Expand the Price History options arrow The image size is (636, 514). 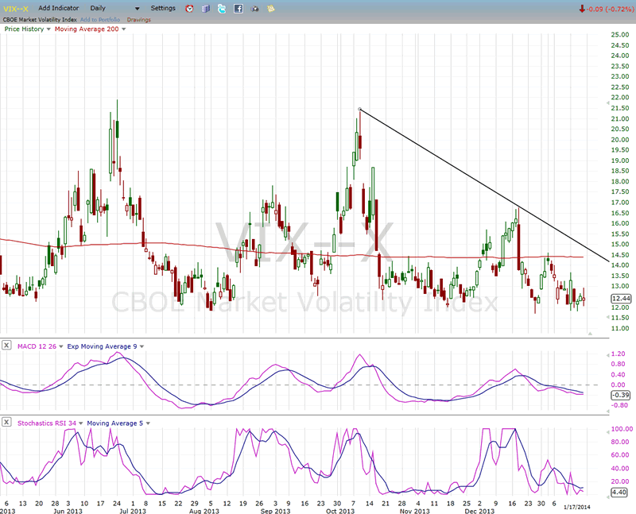tap(48, 29)
